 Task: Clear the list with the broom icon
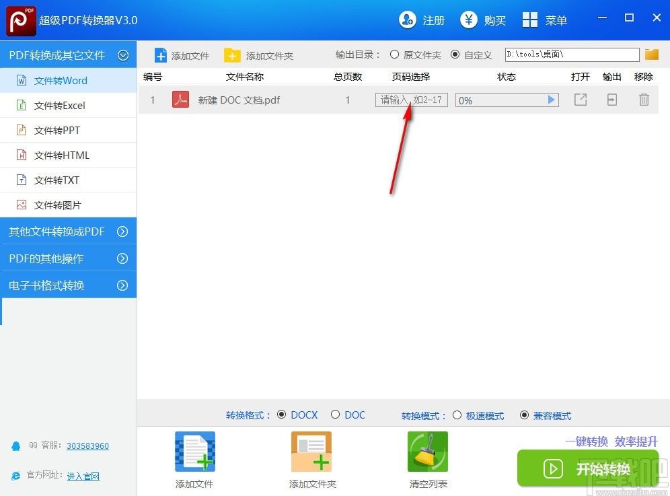(428, 452)
